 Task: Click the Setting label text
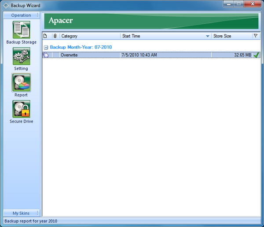pos(21,68)
